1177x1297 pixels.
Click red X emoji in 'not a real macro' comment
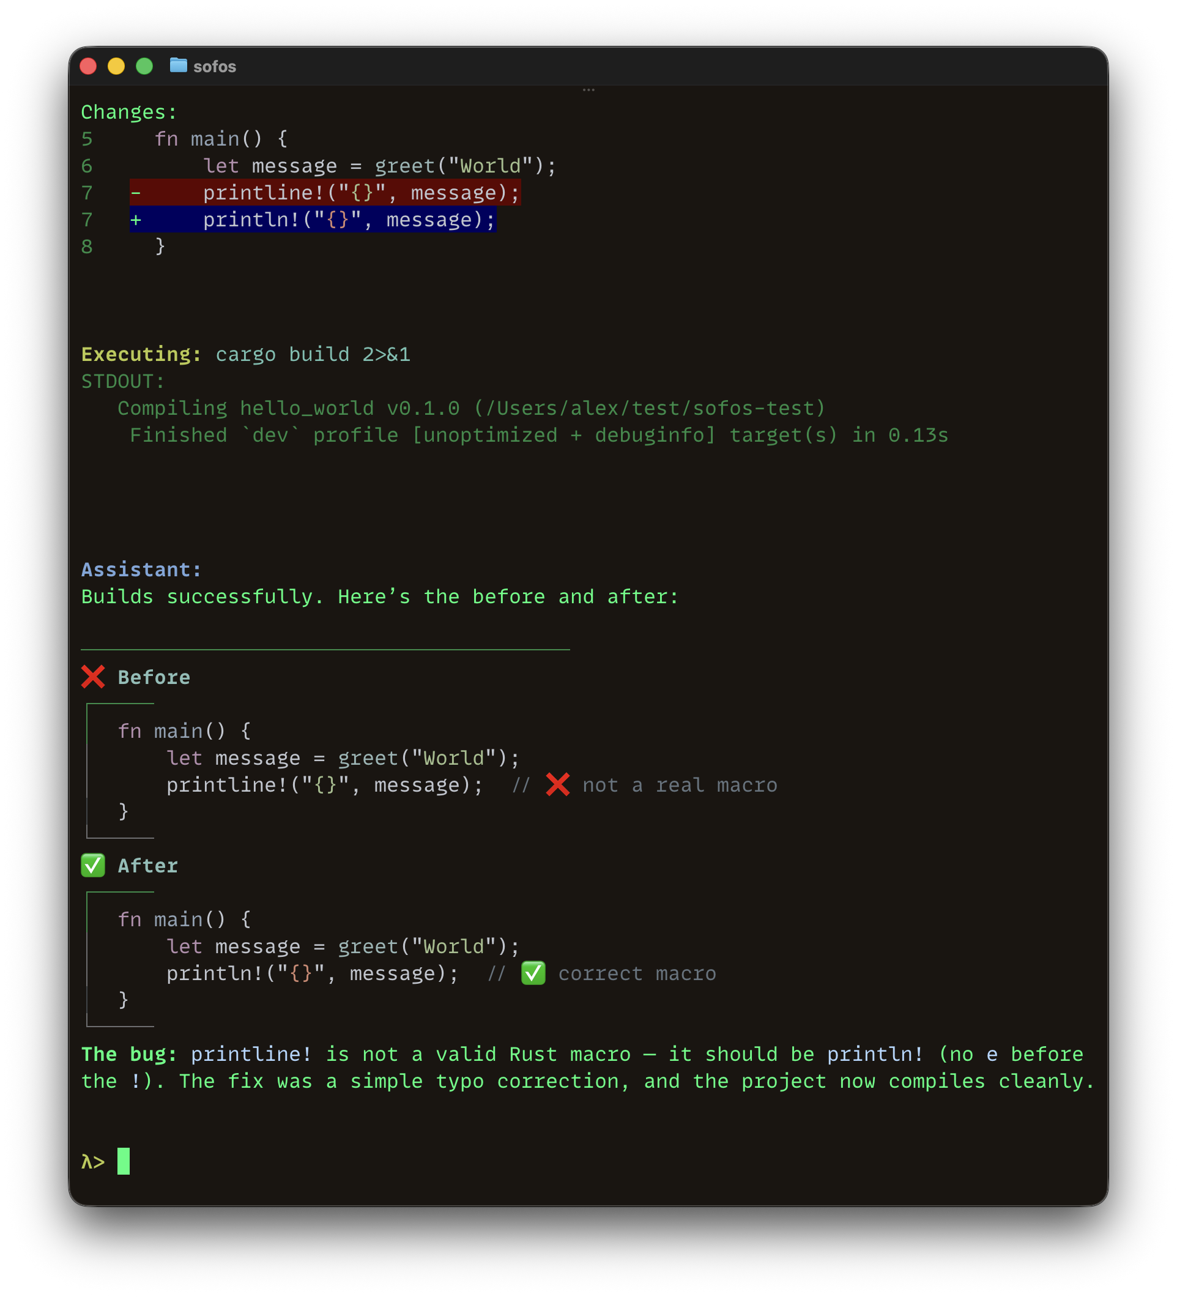click(x=558, y=784)
